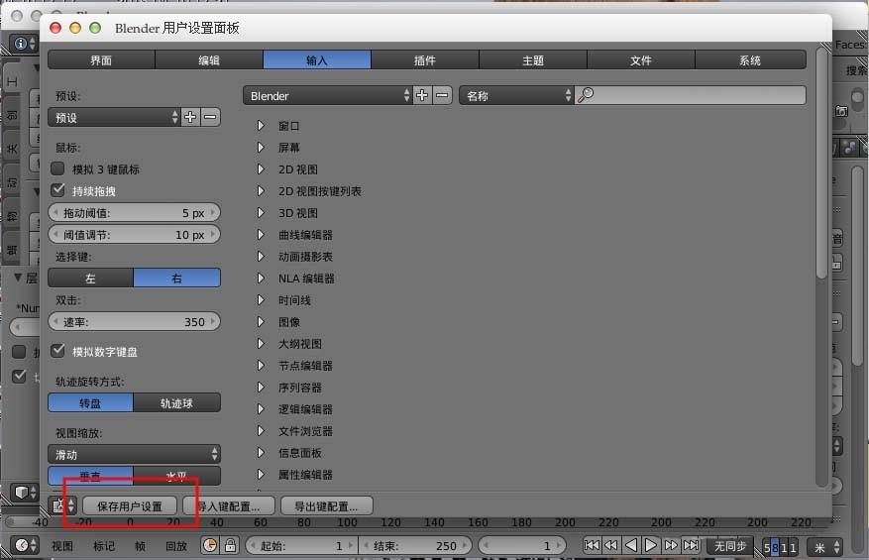
Task: Enable 模拟 3 键鼠标 checkbox
Action: point(57,168)
